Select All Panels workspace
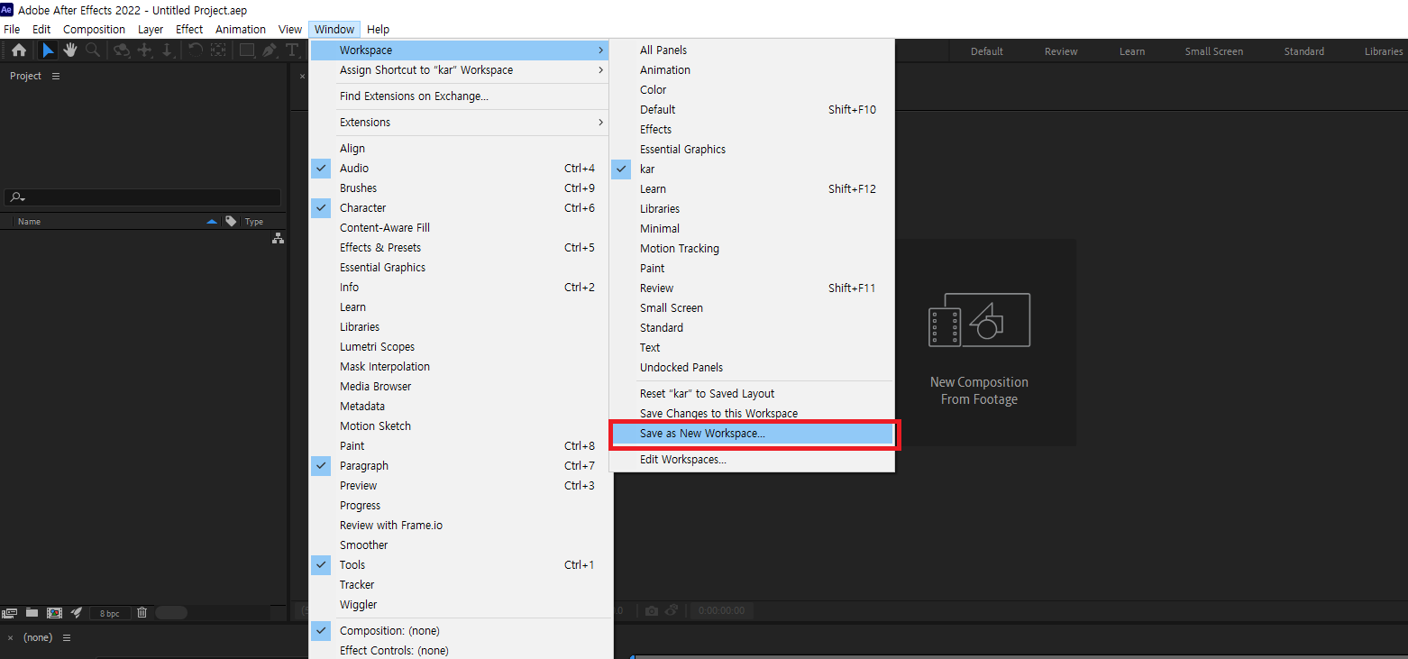This screenshot has width=1408, height=659. coord(752,50)
